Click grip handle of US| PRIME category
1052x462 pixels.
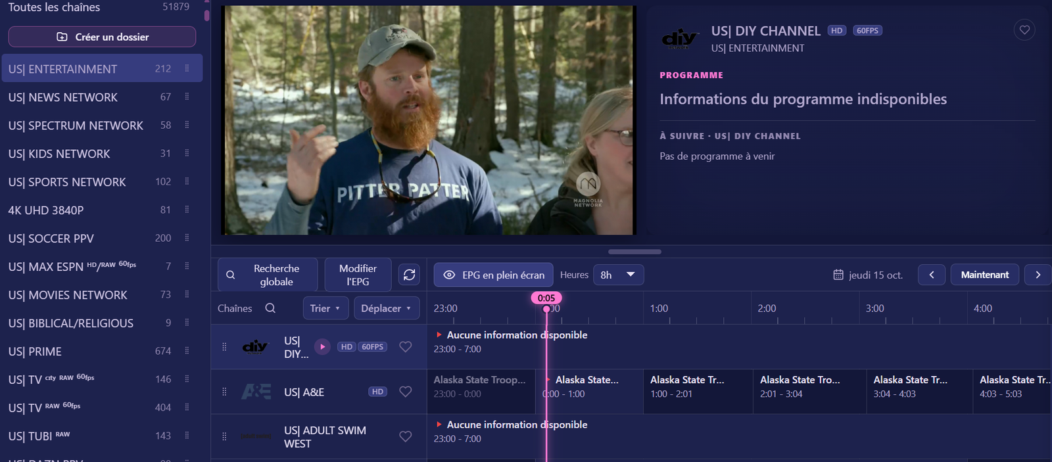(x=187, y=351)
